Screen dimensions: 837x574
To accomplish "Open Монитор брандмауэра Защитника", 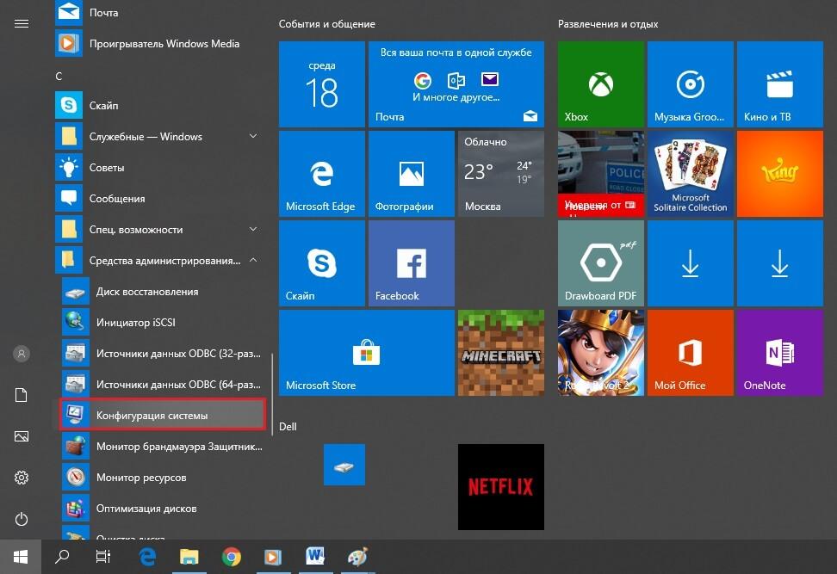I will click(x=164, y=447).
